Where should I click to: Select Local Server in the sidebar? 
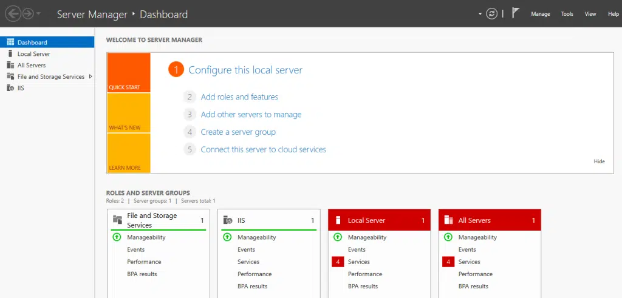[x=33, y=54]
